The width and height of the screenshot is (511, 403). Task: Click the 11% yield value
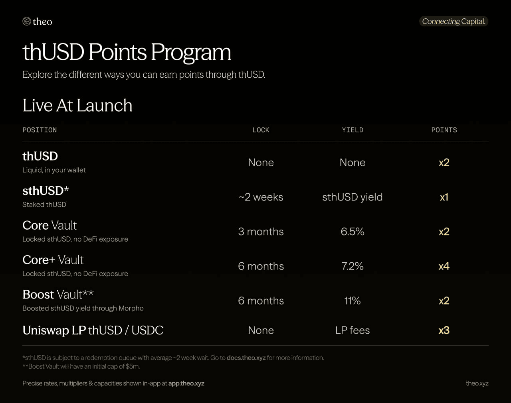353,301
